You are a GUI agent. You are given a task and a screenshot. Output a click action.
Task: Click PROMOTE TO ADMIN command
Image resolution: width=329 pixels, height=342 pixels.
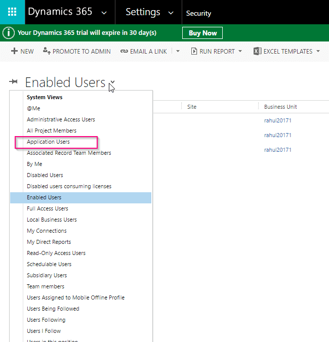click(81, 52)
